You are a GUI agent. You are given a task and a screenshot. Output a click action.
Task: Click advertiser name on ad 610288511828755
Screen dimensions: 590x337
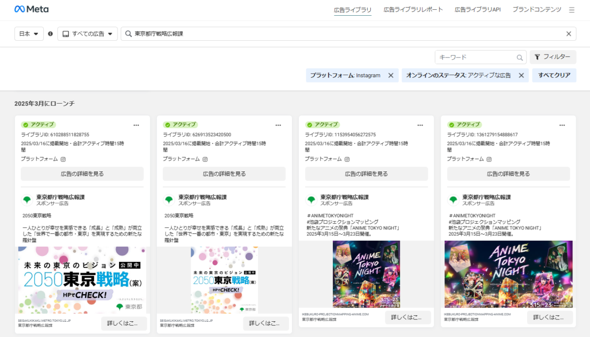pyautogui.click(x=60, y=197)
